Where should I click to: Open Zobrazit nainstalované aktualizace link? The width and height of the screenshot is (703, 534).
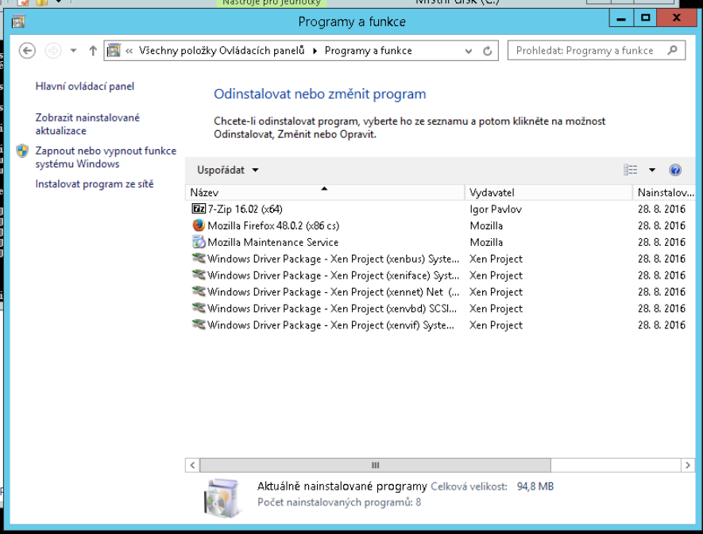click(87, 124)
